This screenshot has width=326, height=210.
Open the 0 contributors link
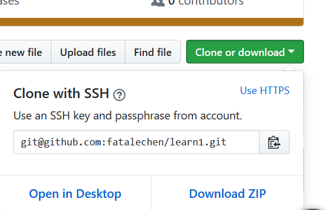click(x=197, y=2)
